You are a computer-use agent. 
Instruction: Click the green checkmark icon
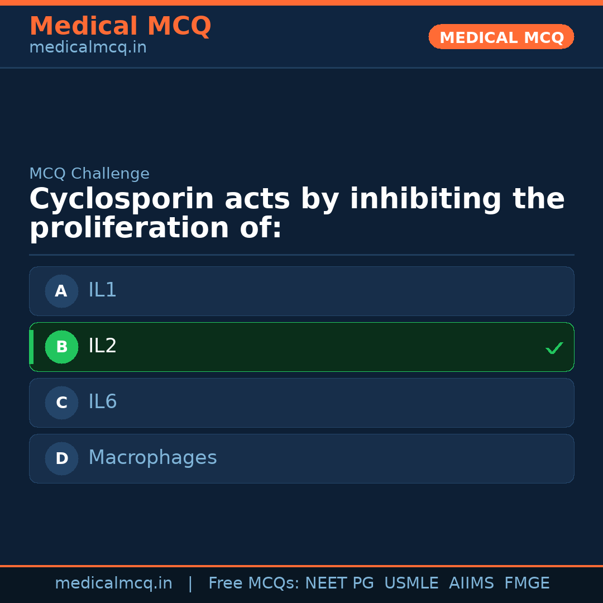pos(554,348)
